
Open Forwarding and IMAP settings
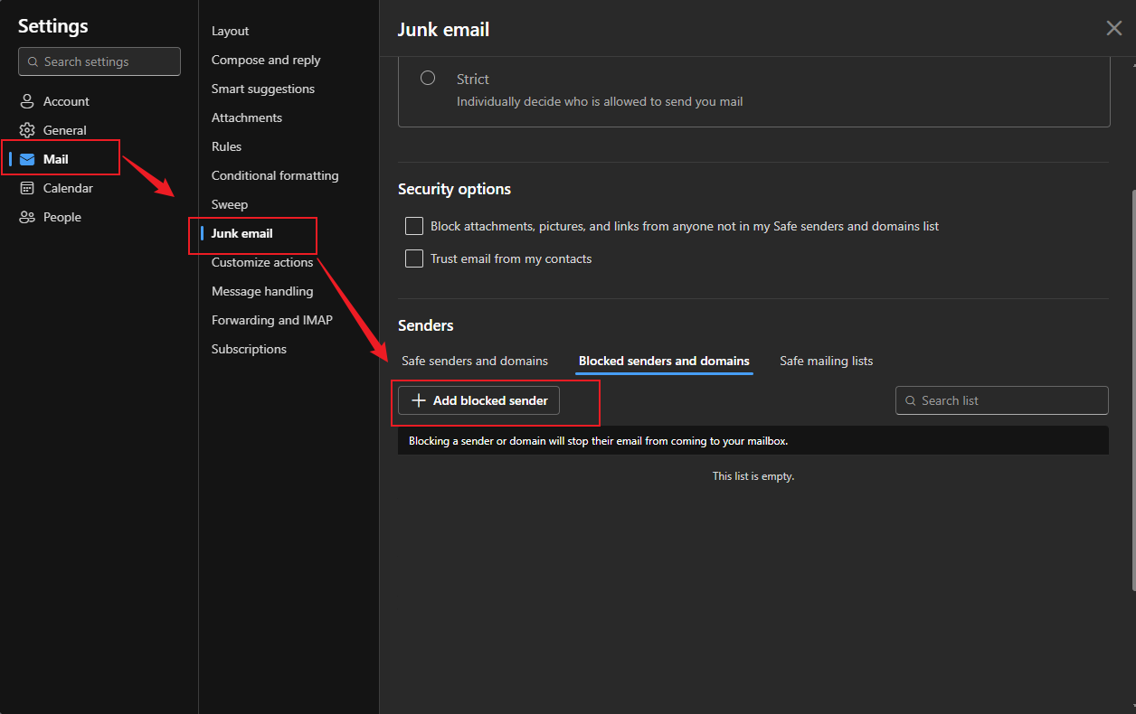[x=271, y=319]
